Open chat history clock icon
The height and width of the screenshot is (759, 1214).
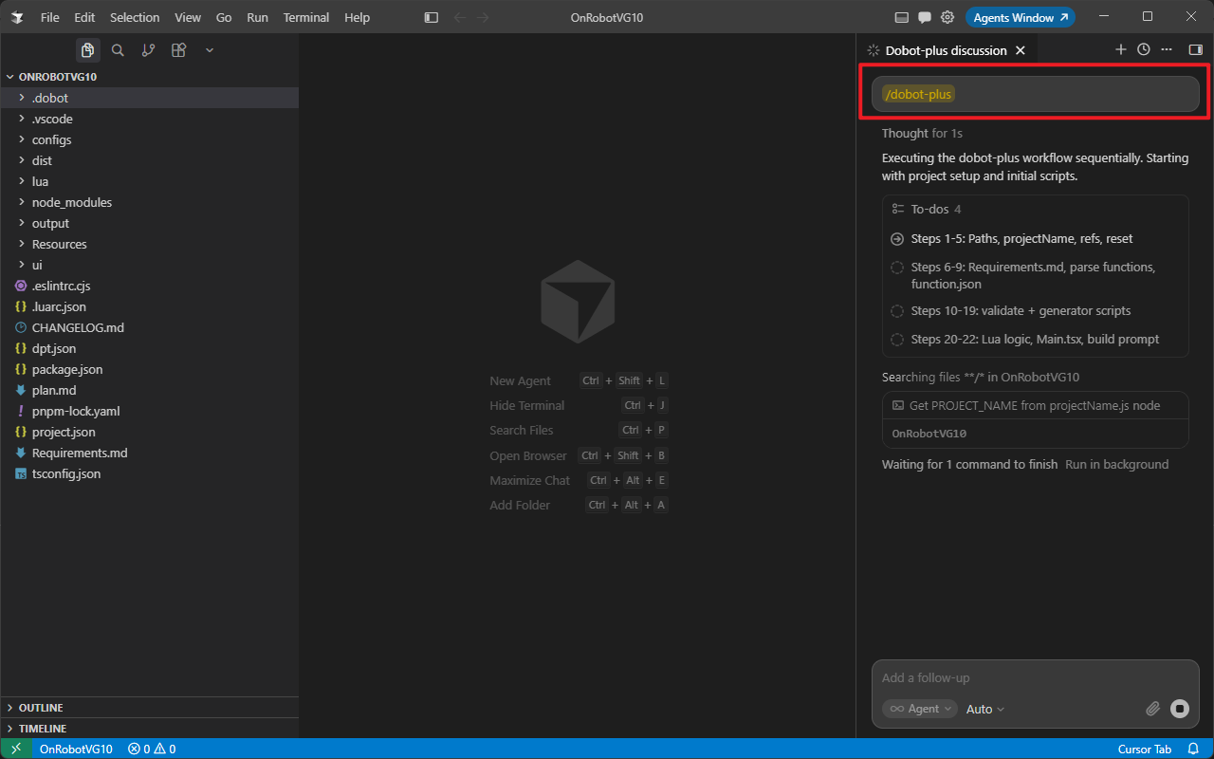[1144, 49]
